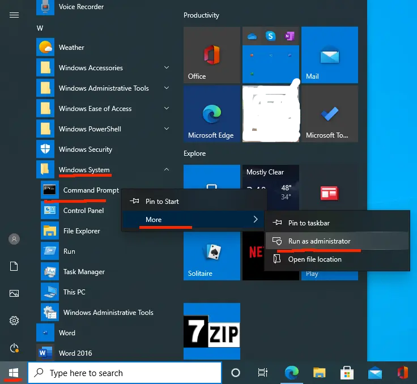Start Task Manager from list
Viewport: 417px width, 384px height.
[x=73, y=271]
